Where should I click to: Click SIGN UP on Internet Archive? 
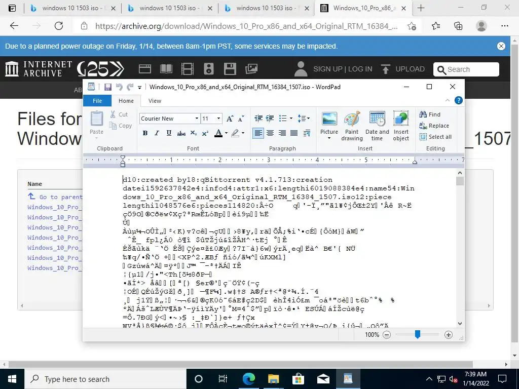pyautogui.click(x=328, y=69)
